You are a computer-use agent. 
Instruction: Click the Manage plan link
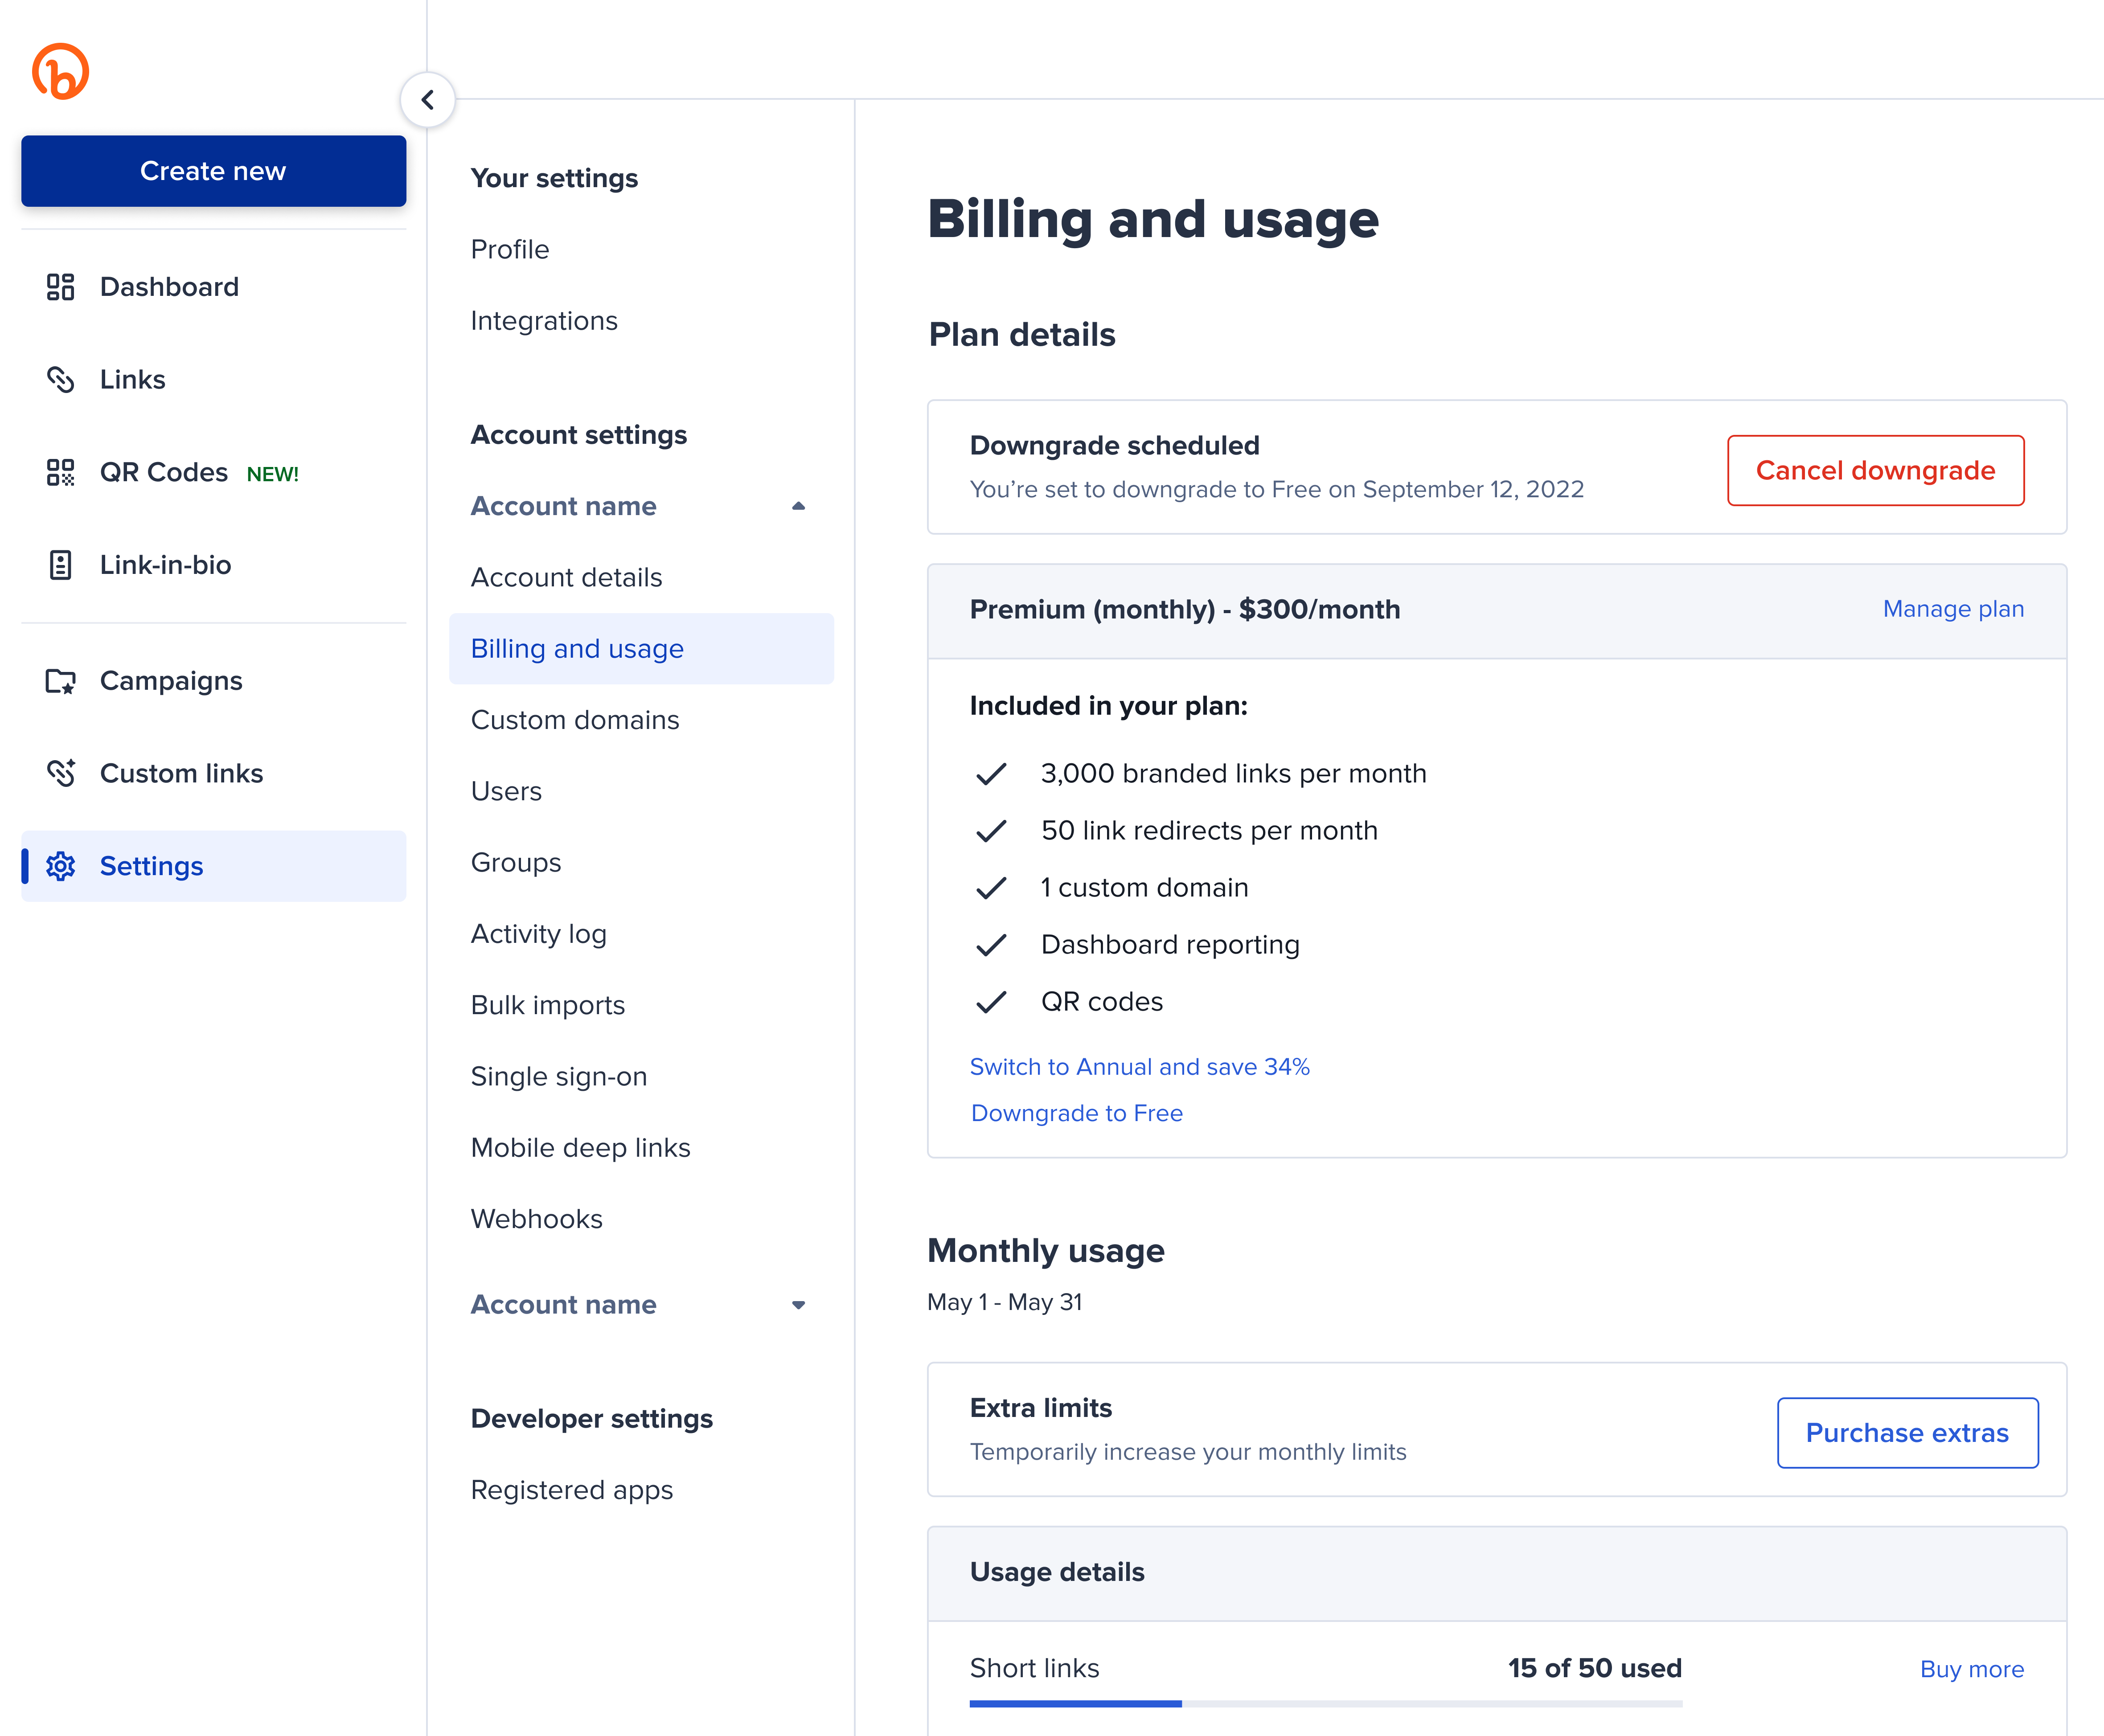click(x=1953, y=609)
